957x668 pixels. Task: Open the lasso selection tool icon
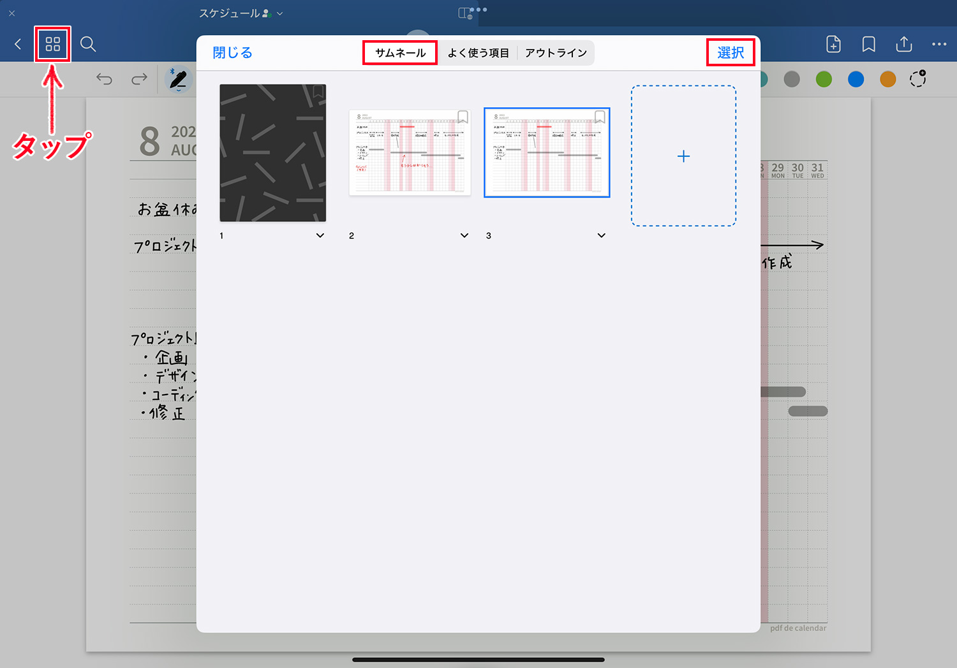coord(918,78)
